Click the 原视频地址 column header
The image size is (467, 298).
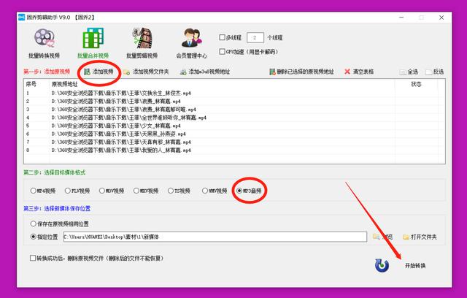point(222,84)
